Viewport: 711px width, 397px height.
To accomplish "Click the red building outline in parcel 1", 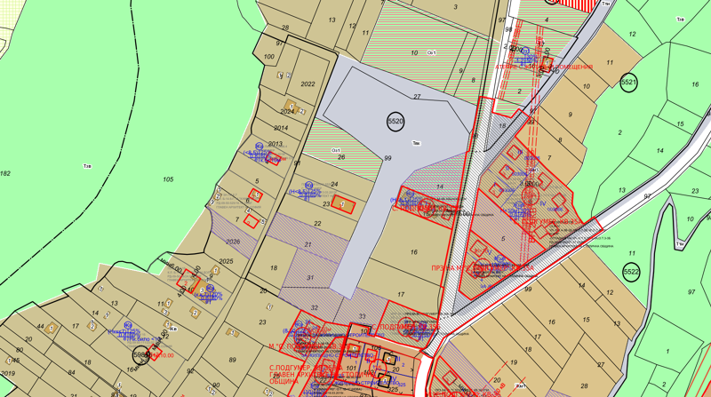I will pyautogui.click(x=252, y=220).
